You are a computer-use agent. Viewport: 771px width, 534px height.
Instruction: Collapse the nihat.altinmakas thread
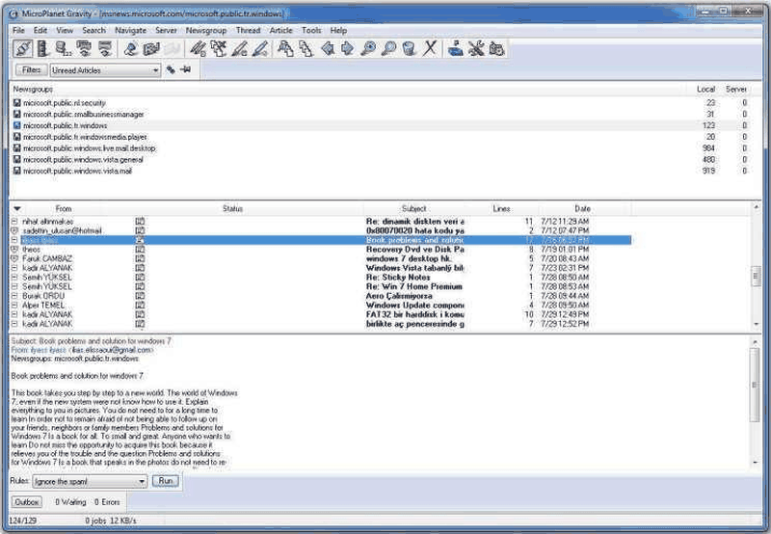click(14, 222)
